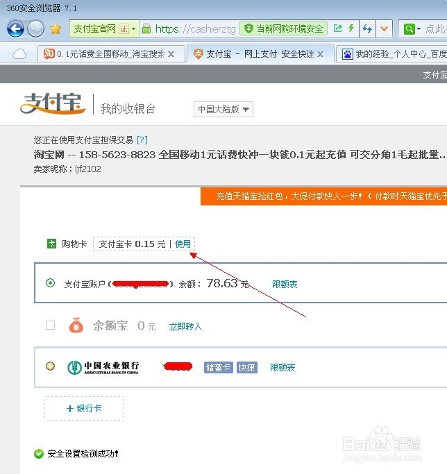
Task: Go back with the browser back arrow
Action: [15, 28]
